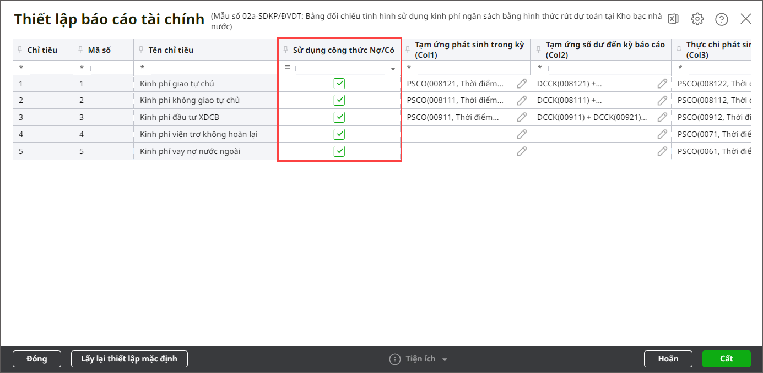
Task: Click Lấy lại thiết lập mặc định
Action: pyautogui.click(x=129, y=359)
